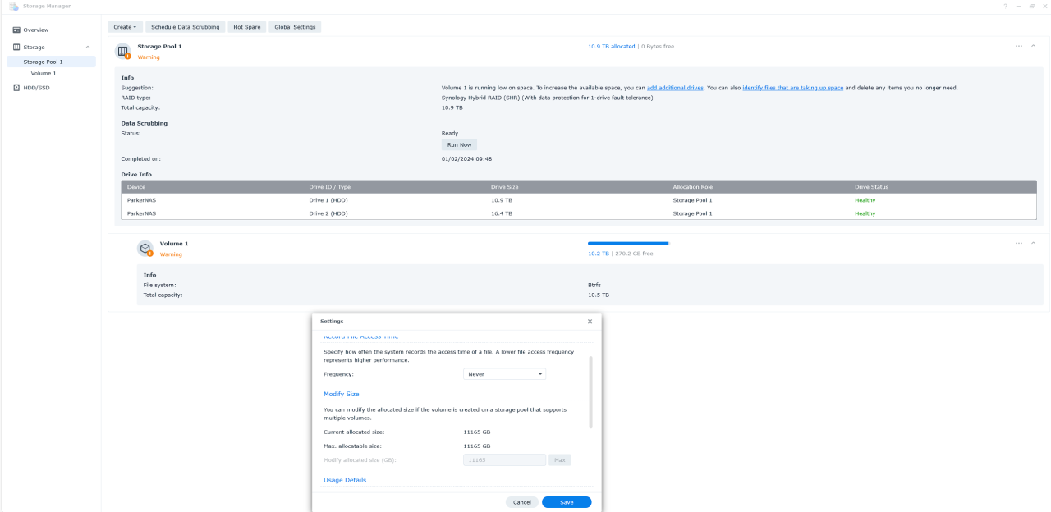Click the Modify allocated size input field

504,460
